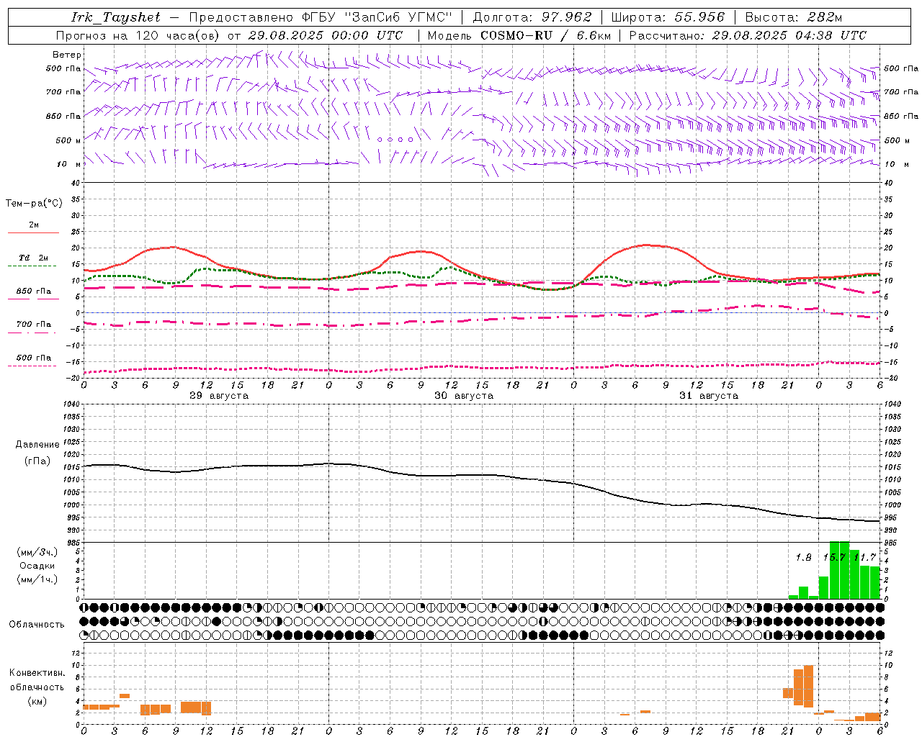Click the Тем-ра(°C) panel label
922x737 pixels.
34,204
